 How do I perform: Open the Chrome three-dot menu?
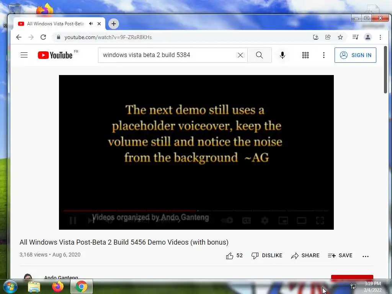coord(380,37)
